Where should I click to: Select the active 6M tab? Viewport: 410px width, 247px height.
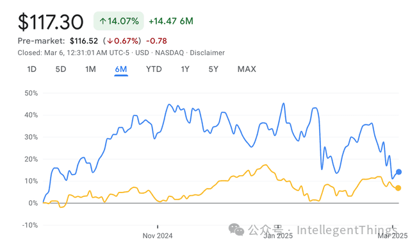pyautogui.click(x=121, y=69)
